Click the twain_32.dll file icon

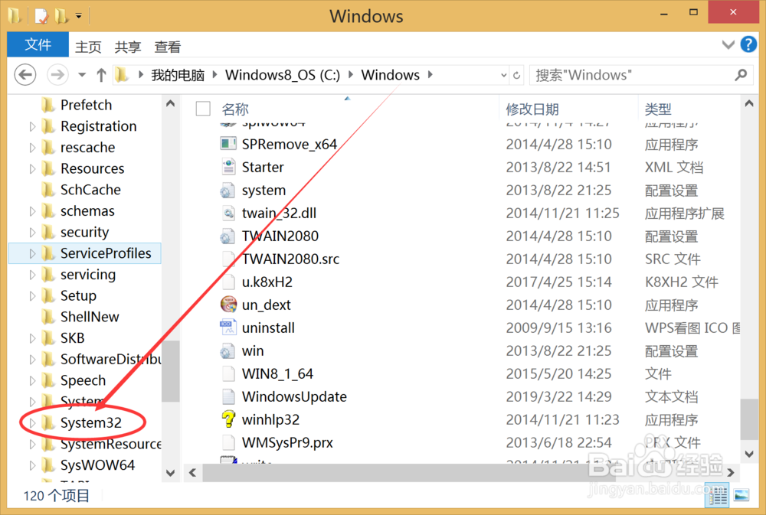click(x=228, y=213)
